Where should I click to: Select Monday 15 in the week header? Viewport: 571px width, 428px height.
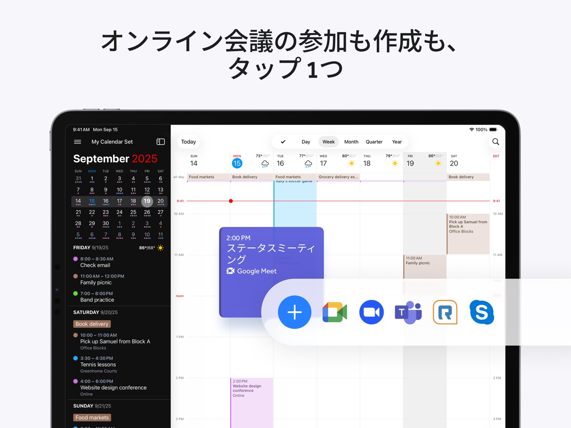pyautogui.click(x=237, y=163)
